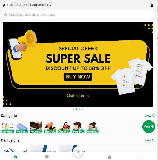The width and height of the screenshot is (158, 160).
Task: Click the magnifier search icon
Action: [6, 15]
